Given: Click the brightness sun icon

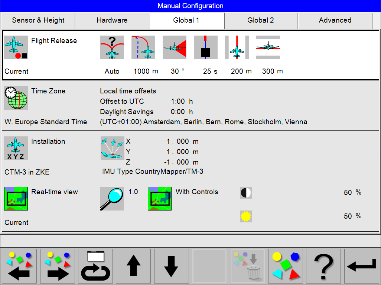Looking at the screenshot, I should (246, 216).
